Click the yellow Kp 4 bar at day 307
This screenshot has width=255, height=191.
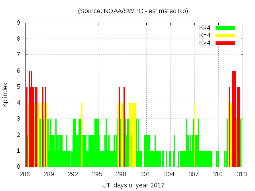(194, 135)
